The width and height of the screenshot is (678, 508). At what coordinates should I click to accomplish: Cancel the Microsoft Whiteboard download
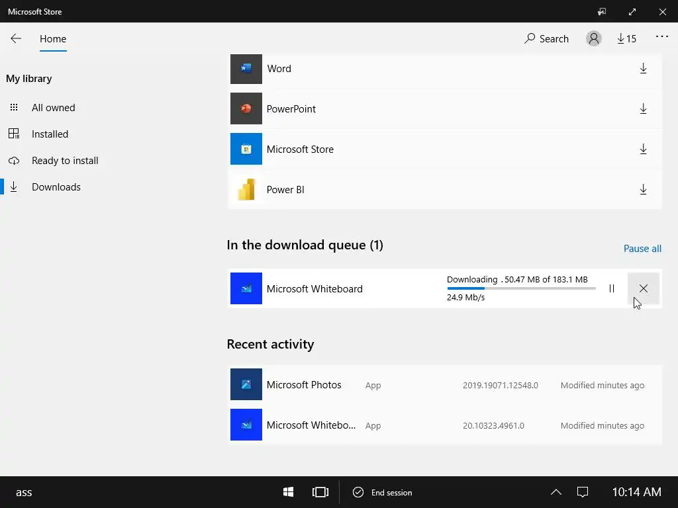(x=643, y=288)
